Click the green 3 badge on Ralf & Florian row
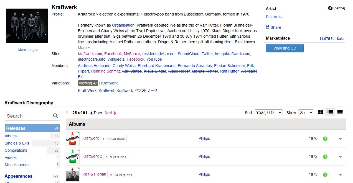 325,175
